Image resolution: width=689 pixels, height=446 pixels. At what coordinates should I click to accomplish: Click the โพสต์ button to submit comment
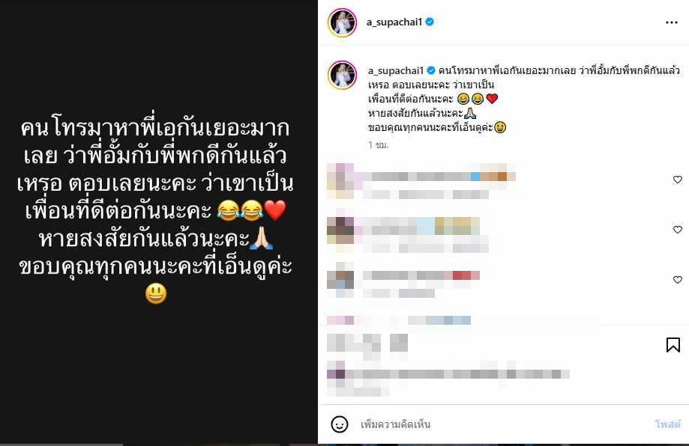(x=667, y=424)
